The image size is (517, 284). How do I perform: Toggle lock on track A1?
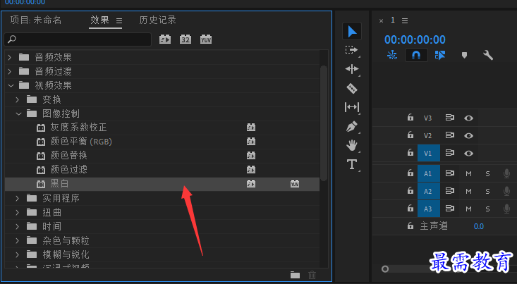pyautogui.click(x=410, y=173)
